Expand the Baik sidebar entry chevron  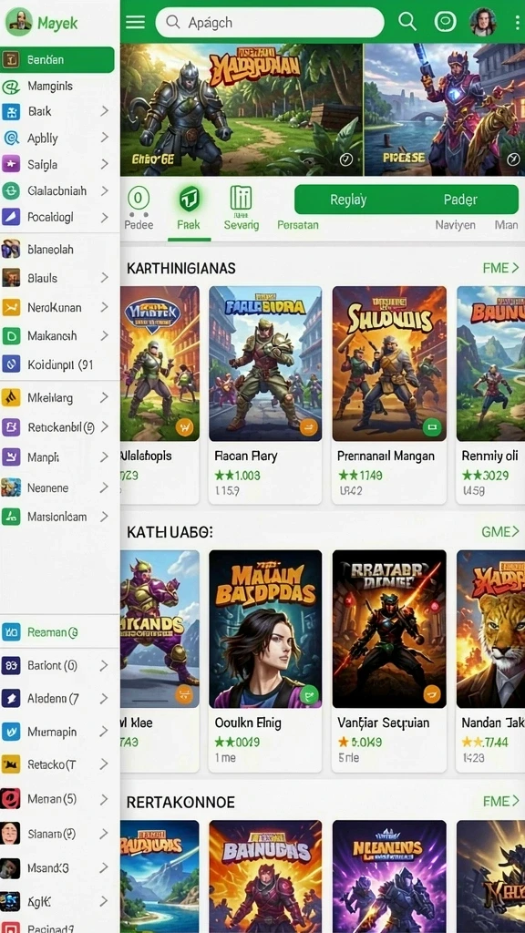(104, 111)
